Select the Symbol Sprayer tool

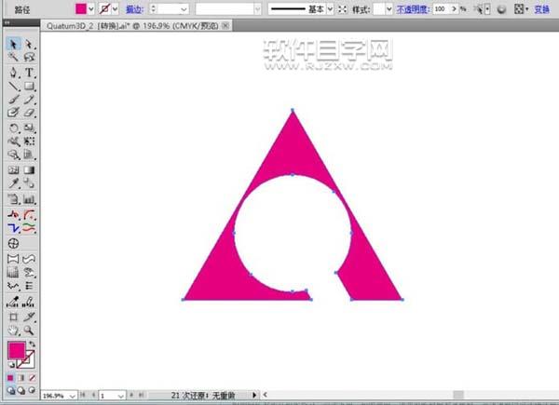[13, 155]
